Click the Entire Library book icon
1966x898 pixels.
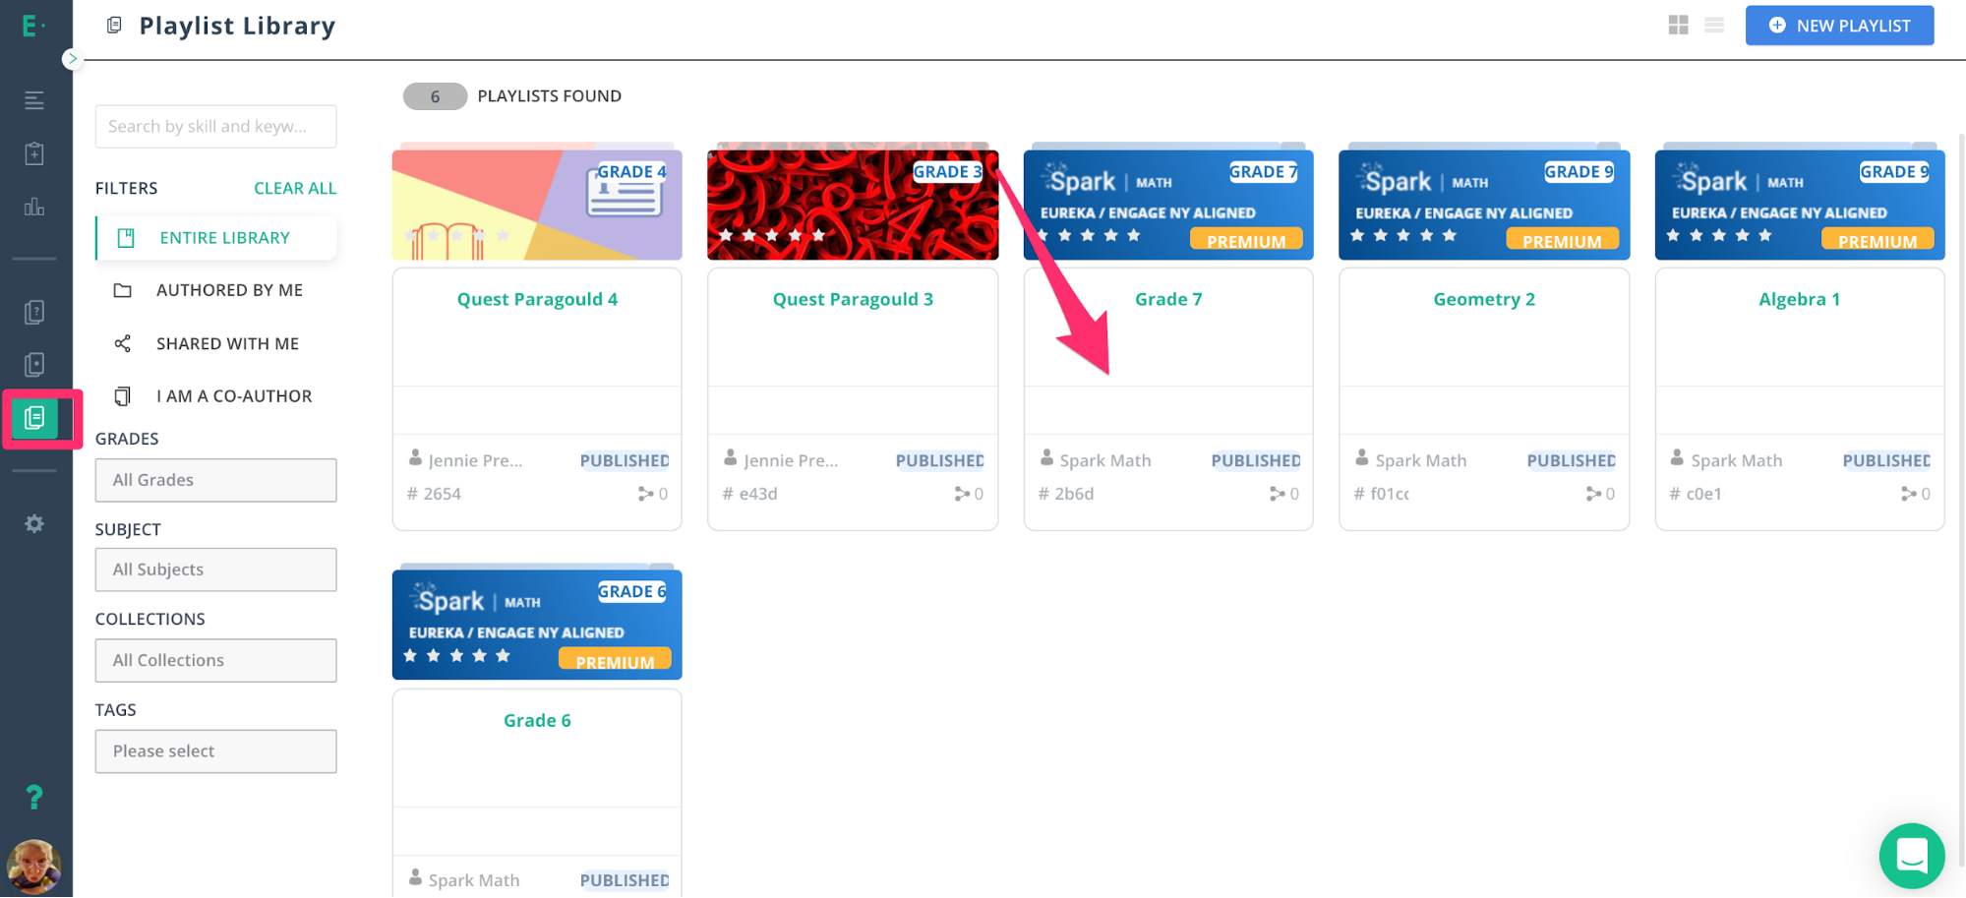pyautogui.click(x=126, y=238)
